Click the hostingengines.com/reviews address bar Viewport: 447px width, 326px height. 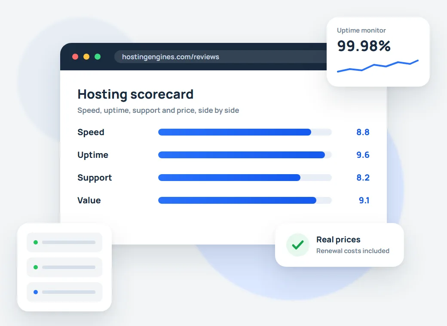[x=220, y=57]
